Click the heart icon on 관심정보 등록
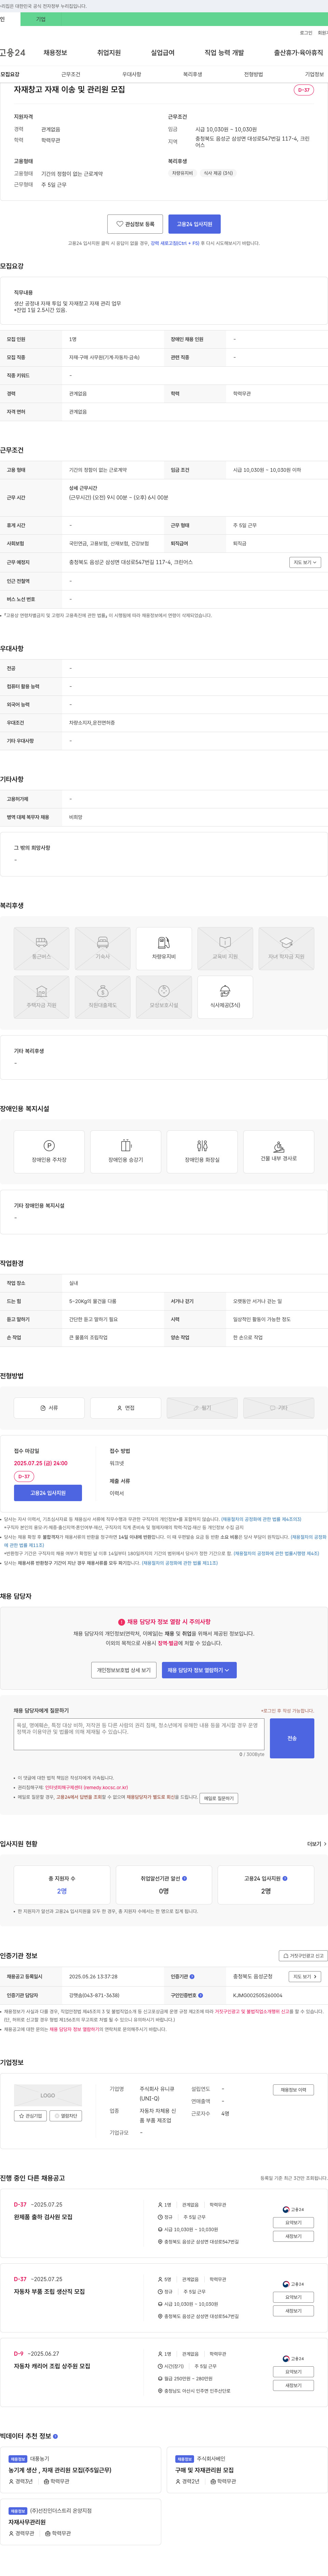 [x=120, y=224]
